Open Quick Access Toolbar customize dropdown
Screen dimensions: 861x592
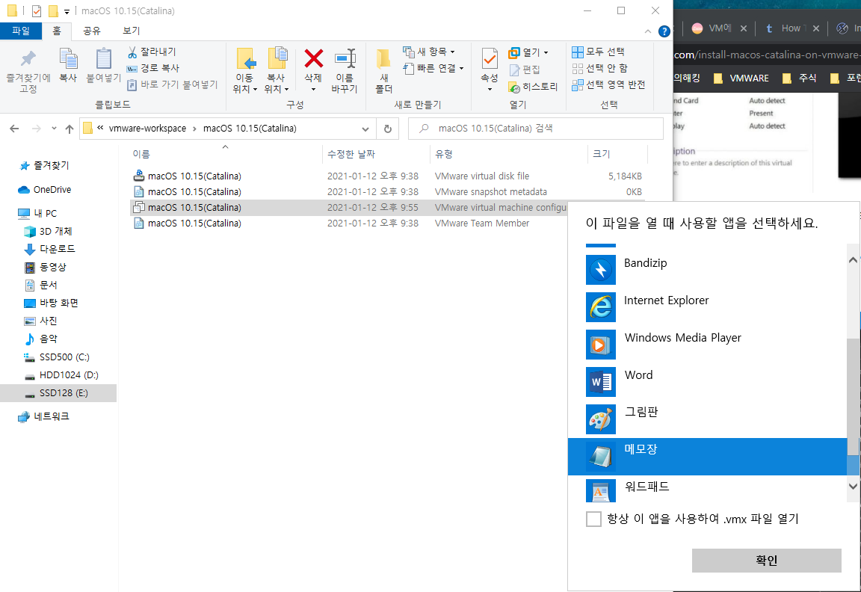click(x=67, y=11)
